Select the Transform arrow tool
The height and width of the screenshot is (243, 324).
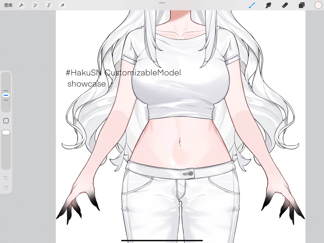point(62,5)
